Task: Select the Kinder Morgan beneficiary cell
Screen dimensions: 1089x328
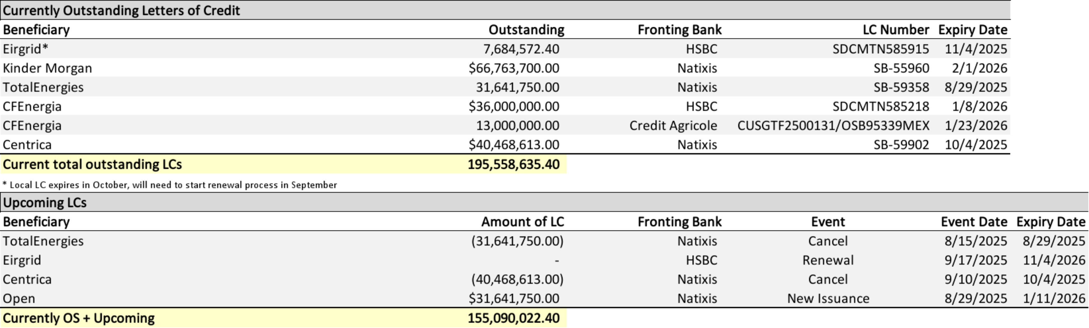Action: click(x=47, y=68)
